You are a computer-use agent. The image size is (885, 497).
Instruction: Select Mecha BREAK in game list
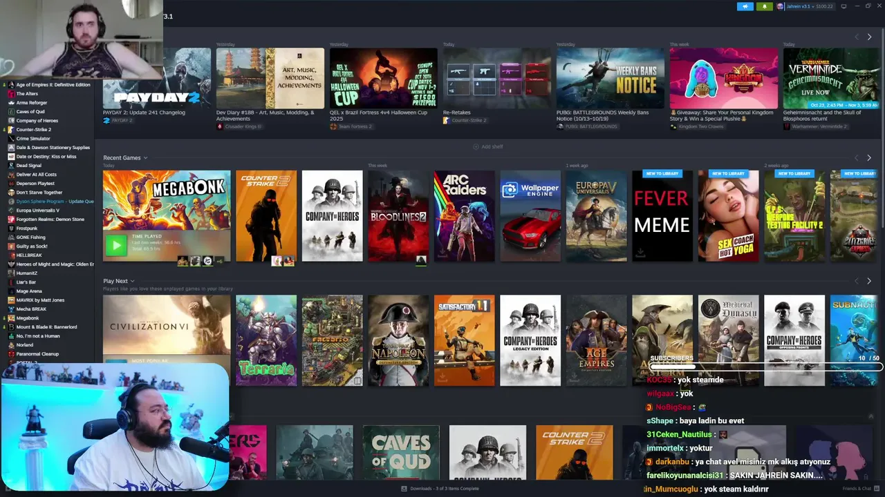31,309
